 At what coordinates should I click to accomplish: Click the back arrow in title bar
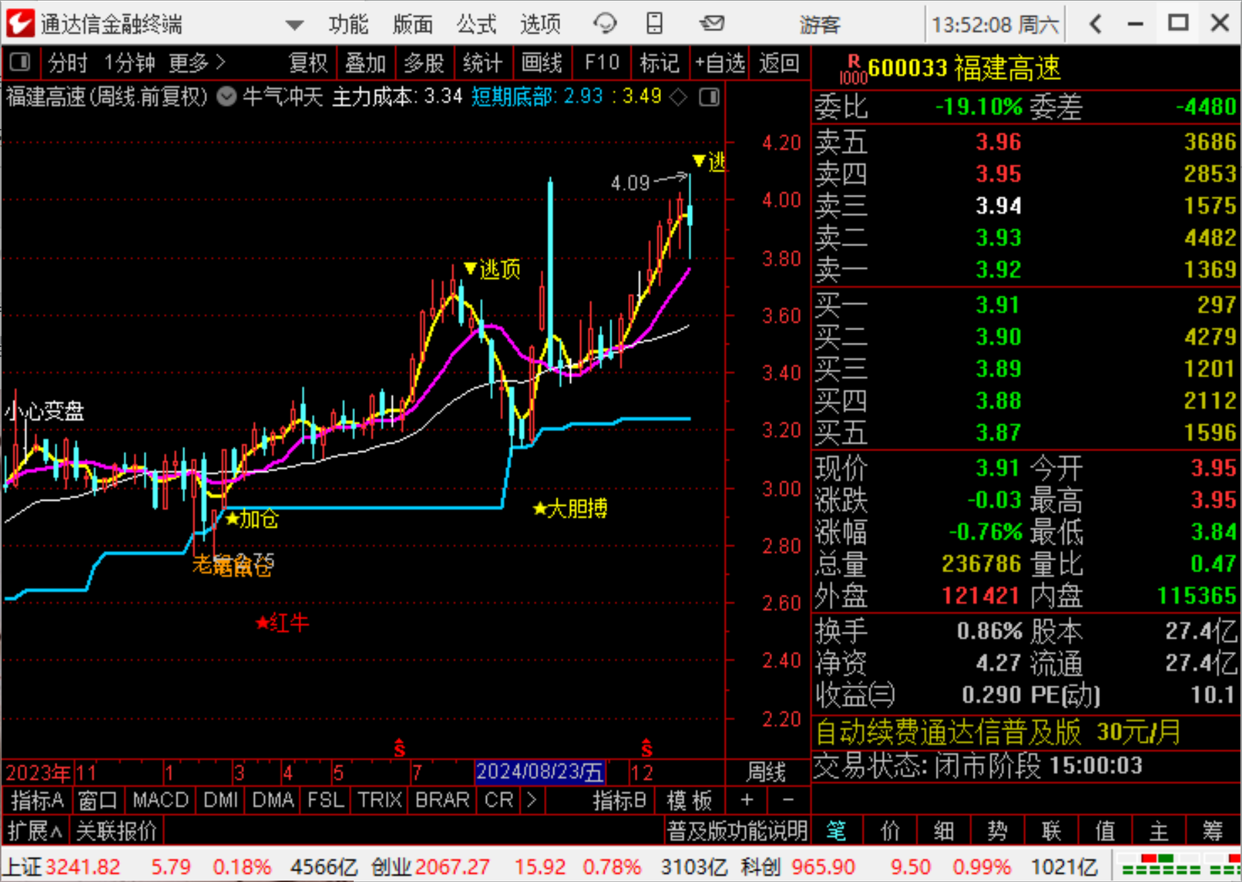(1095, 24)
